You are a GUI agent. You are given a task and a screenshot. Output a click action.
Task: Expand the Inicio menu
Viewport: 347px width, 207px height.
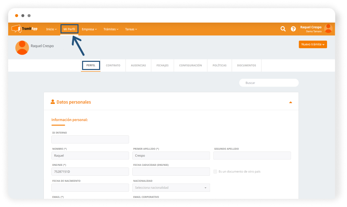51,29
